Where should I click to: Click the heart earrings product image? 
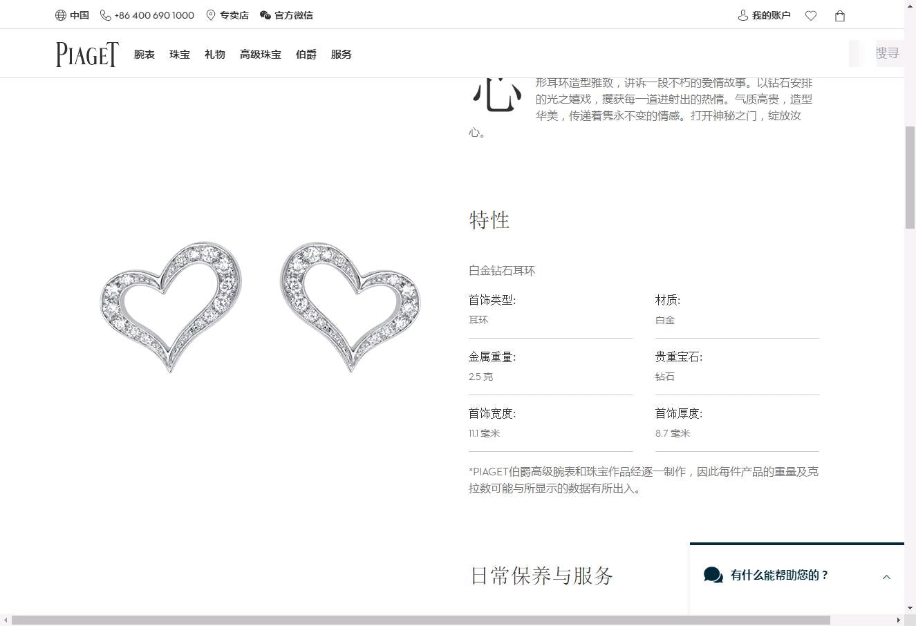click(261, 306)
